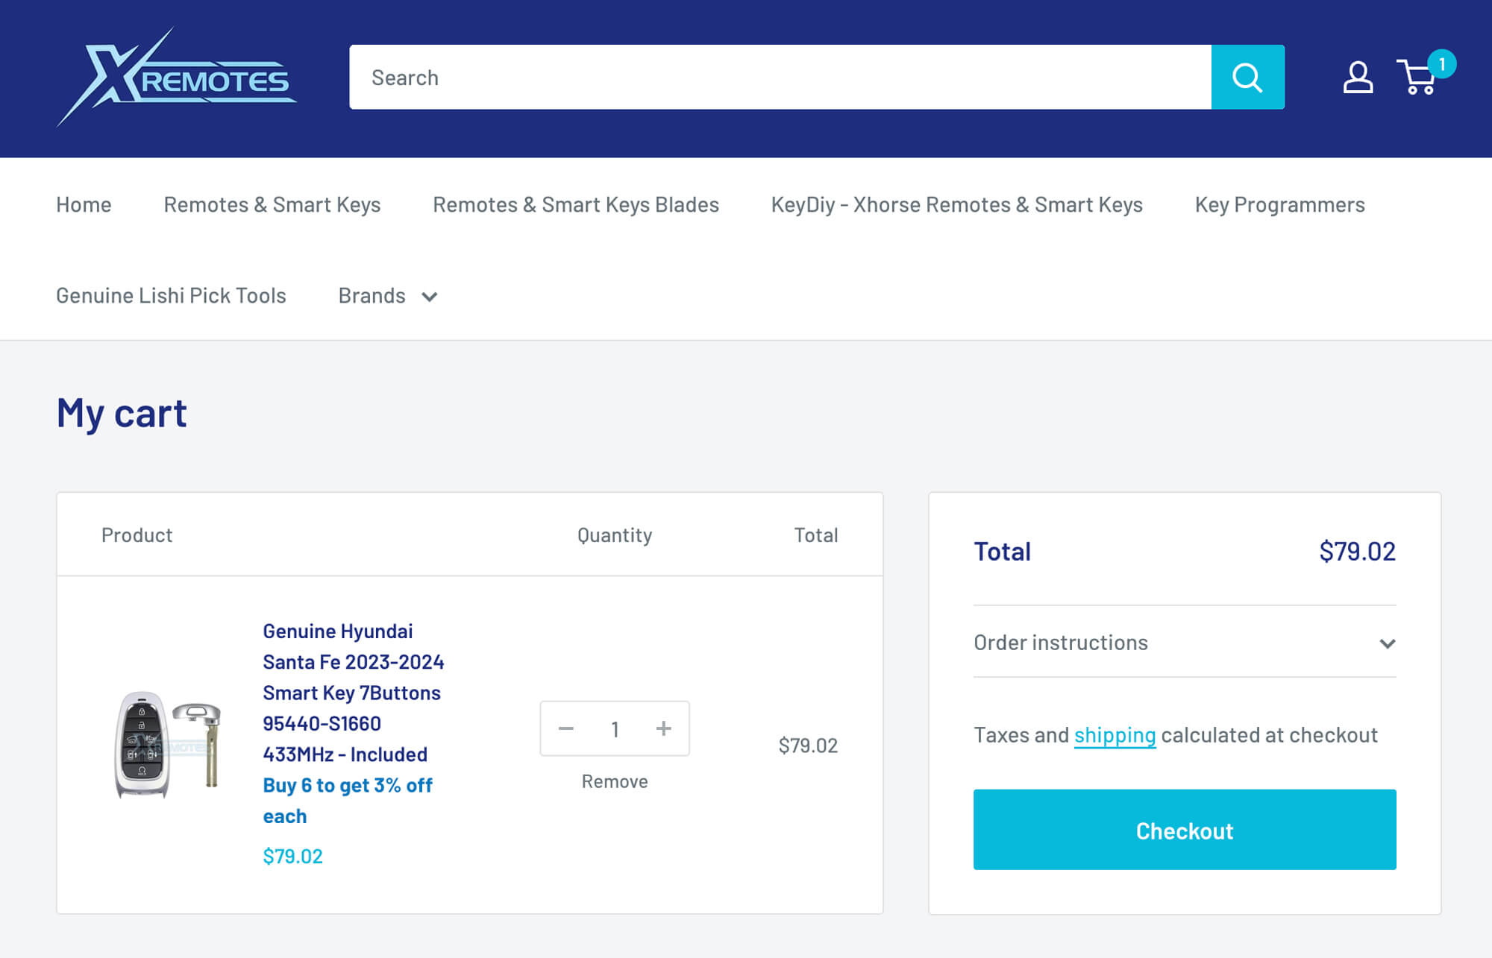The width and height of the screenshot is (1492, 958).
Task: Click the Hyundai smart key thumbnail
Action: 168,744
